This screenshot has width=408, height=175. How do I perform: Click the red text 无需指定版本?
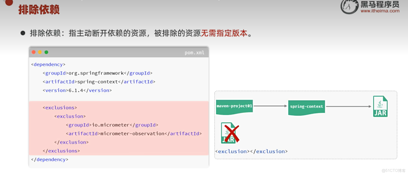coord(224,33)
